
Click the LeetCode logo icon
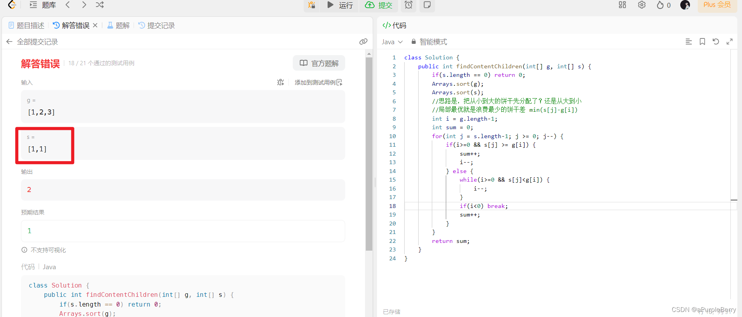12,5
